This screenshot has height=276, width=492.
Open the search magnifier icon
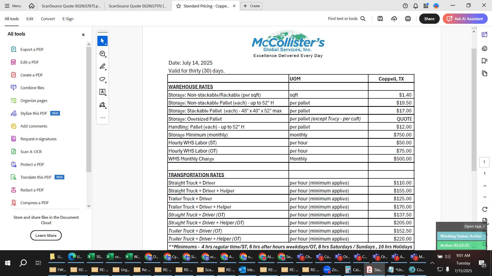pyautogui.click(x=363, y=19)
